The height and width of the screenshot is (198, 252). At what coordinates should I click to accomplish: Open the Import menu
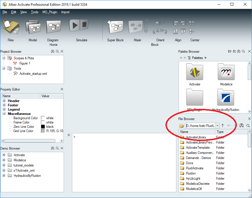point(65,12)
